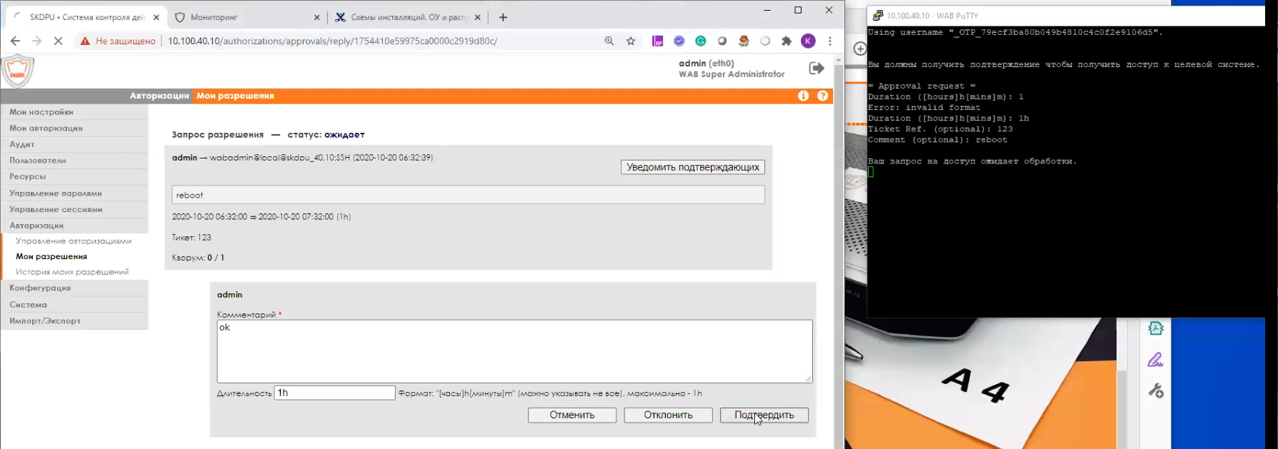Open the Extensions puzzle-piece menu
1278x449 pixels.
point(787,41)
